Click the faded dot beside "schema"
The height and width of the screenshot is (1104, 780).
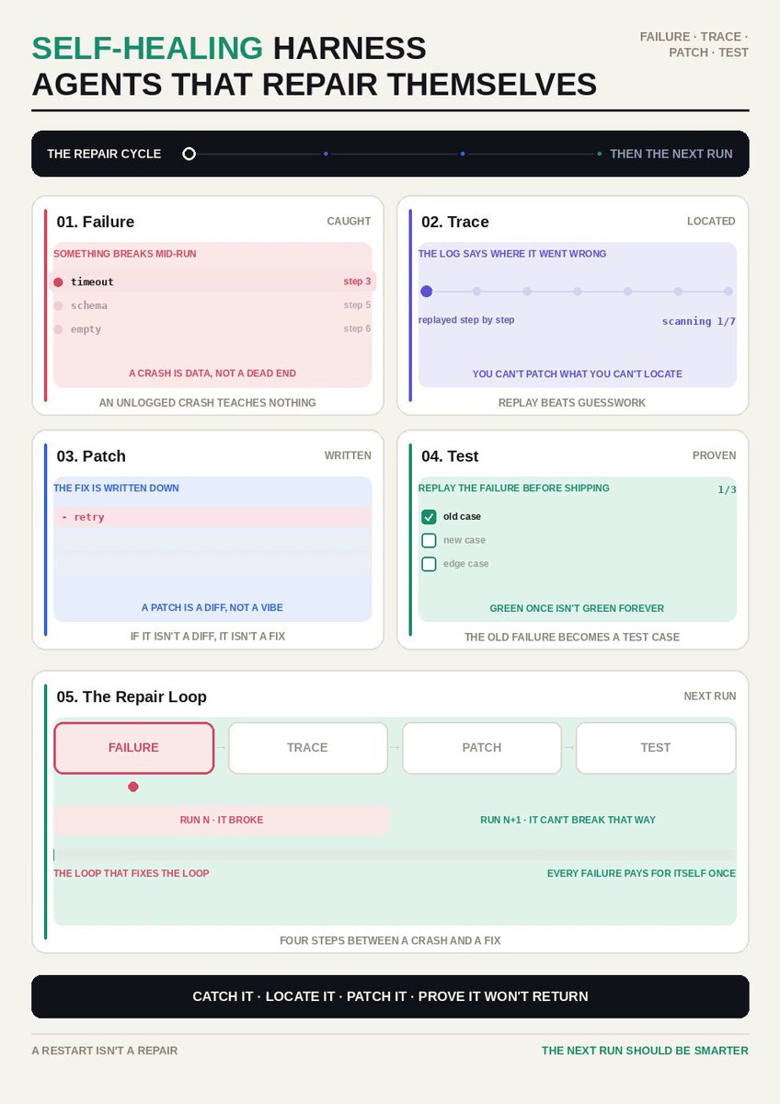tap(58, 305)
